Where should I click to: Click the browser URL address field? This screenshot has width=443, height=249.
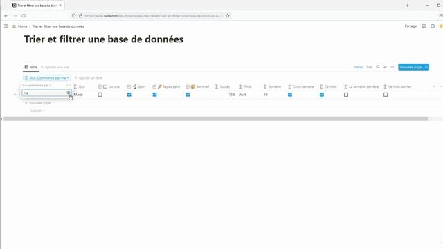pos(154,16)
